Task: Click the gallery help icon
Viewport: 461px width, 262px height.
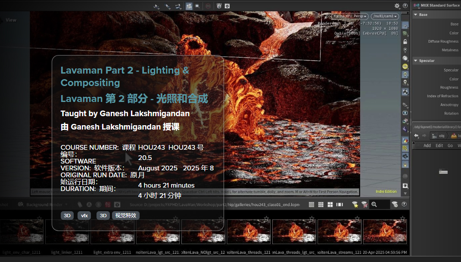Action: click(x=404, y=205)
